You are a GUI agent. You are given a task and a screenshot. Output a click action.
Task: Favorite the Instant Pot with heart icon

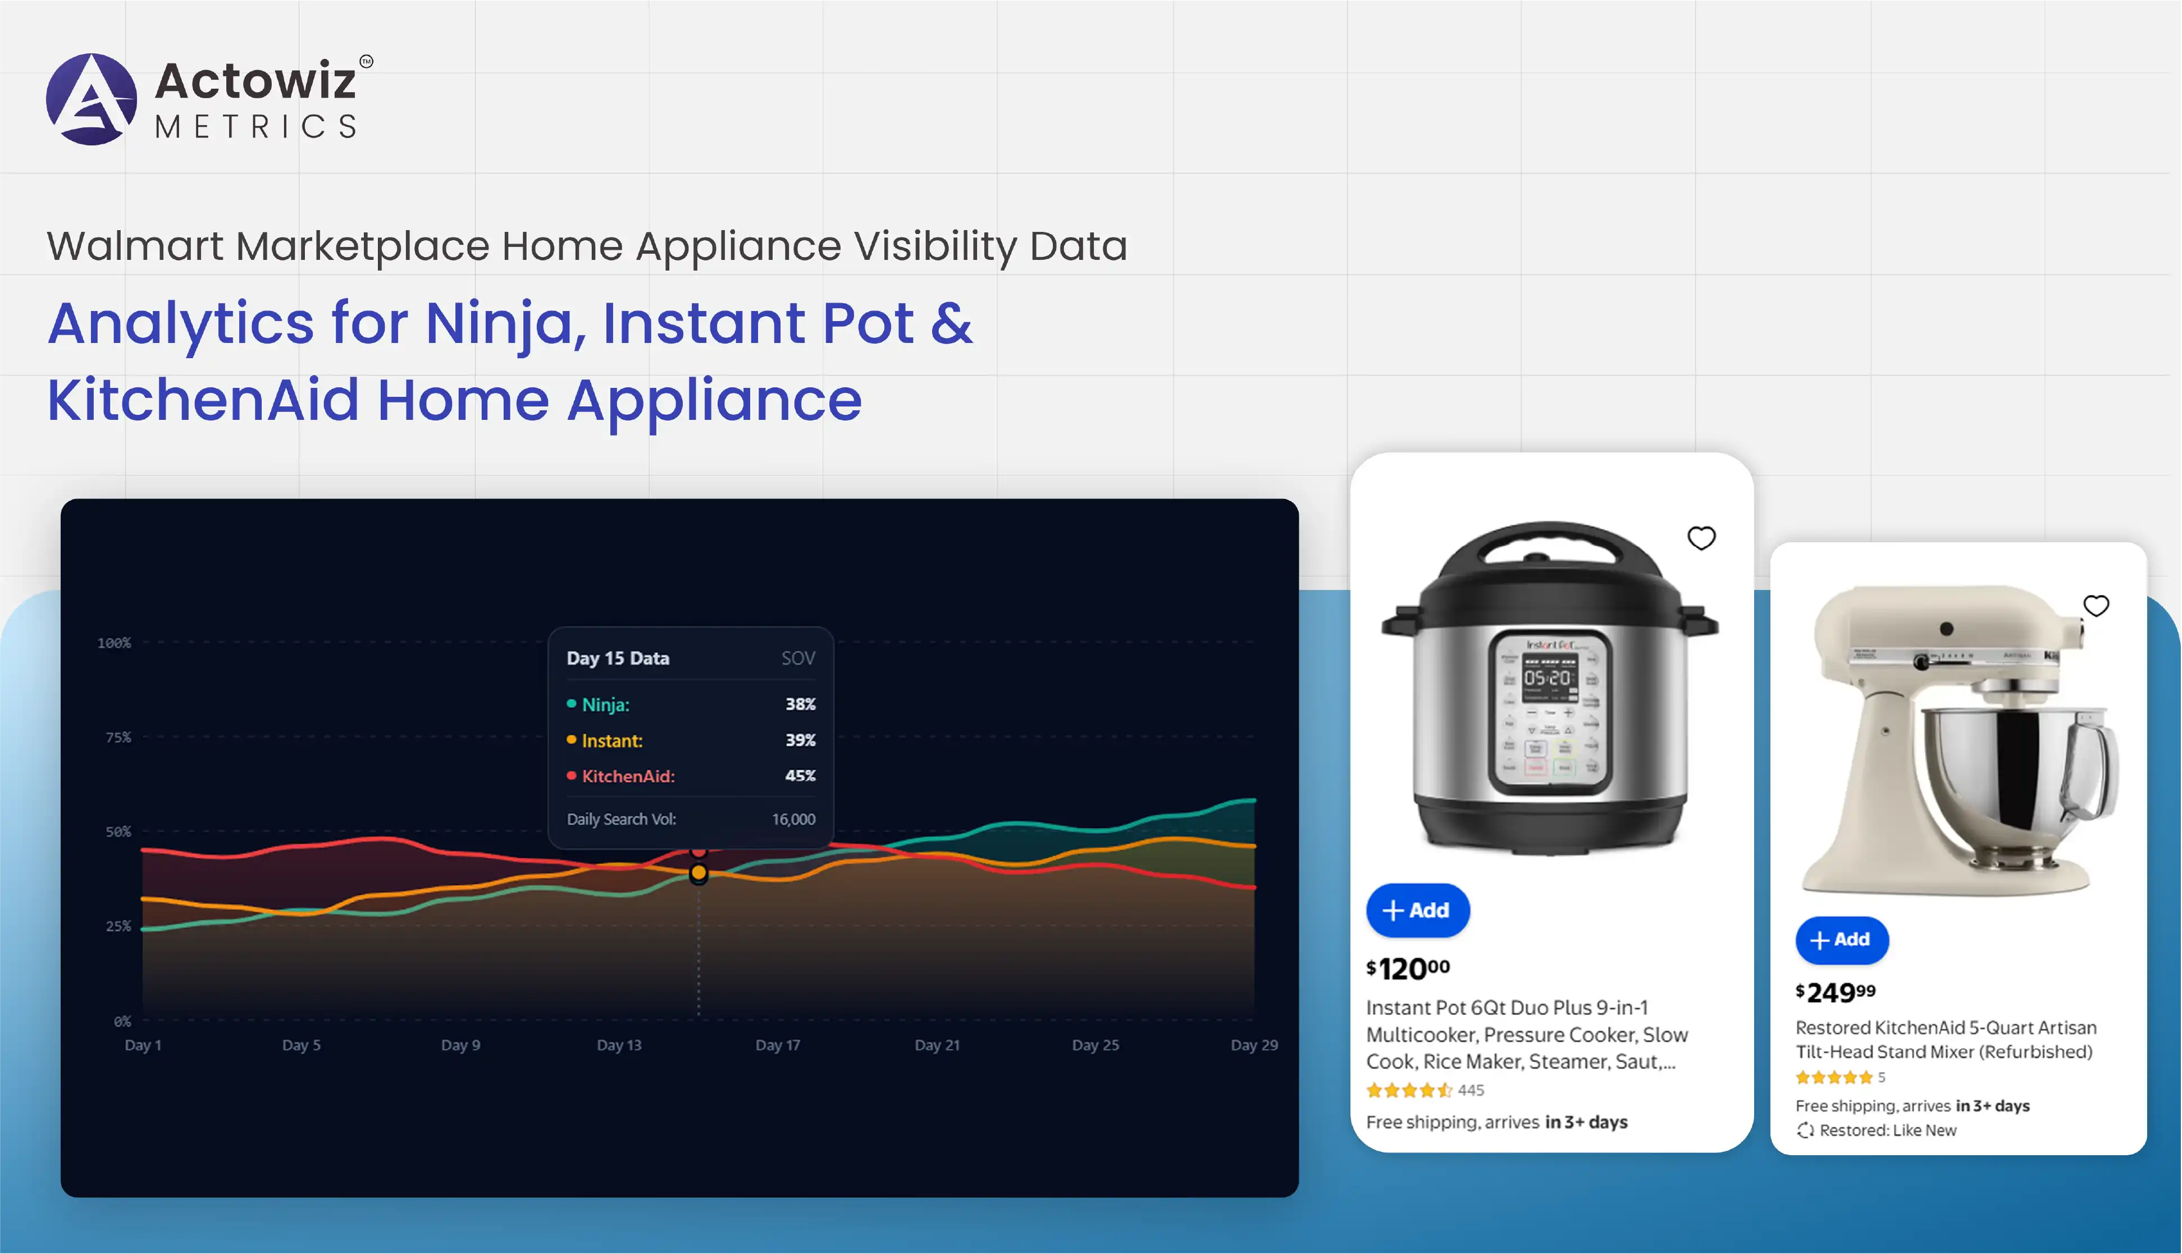(1701, 538)
